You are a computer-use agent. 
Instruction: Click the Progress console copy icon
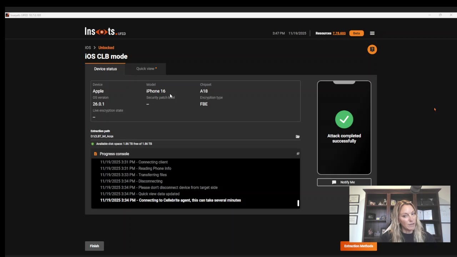pos(298,154)
